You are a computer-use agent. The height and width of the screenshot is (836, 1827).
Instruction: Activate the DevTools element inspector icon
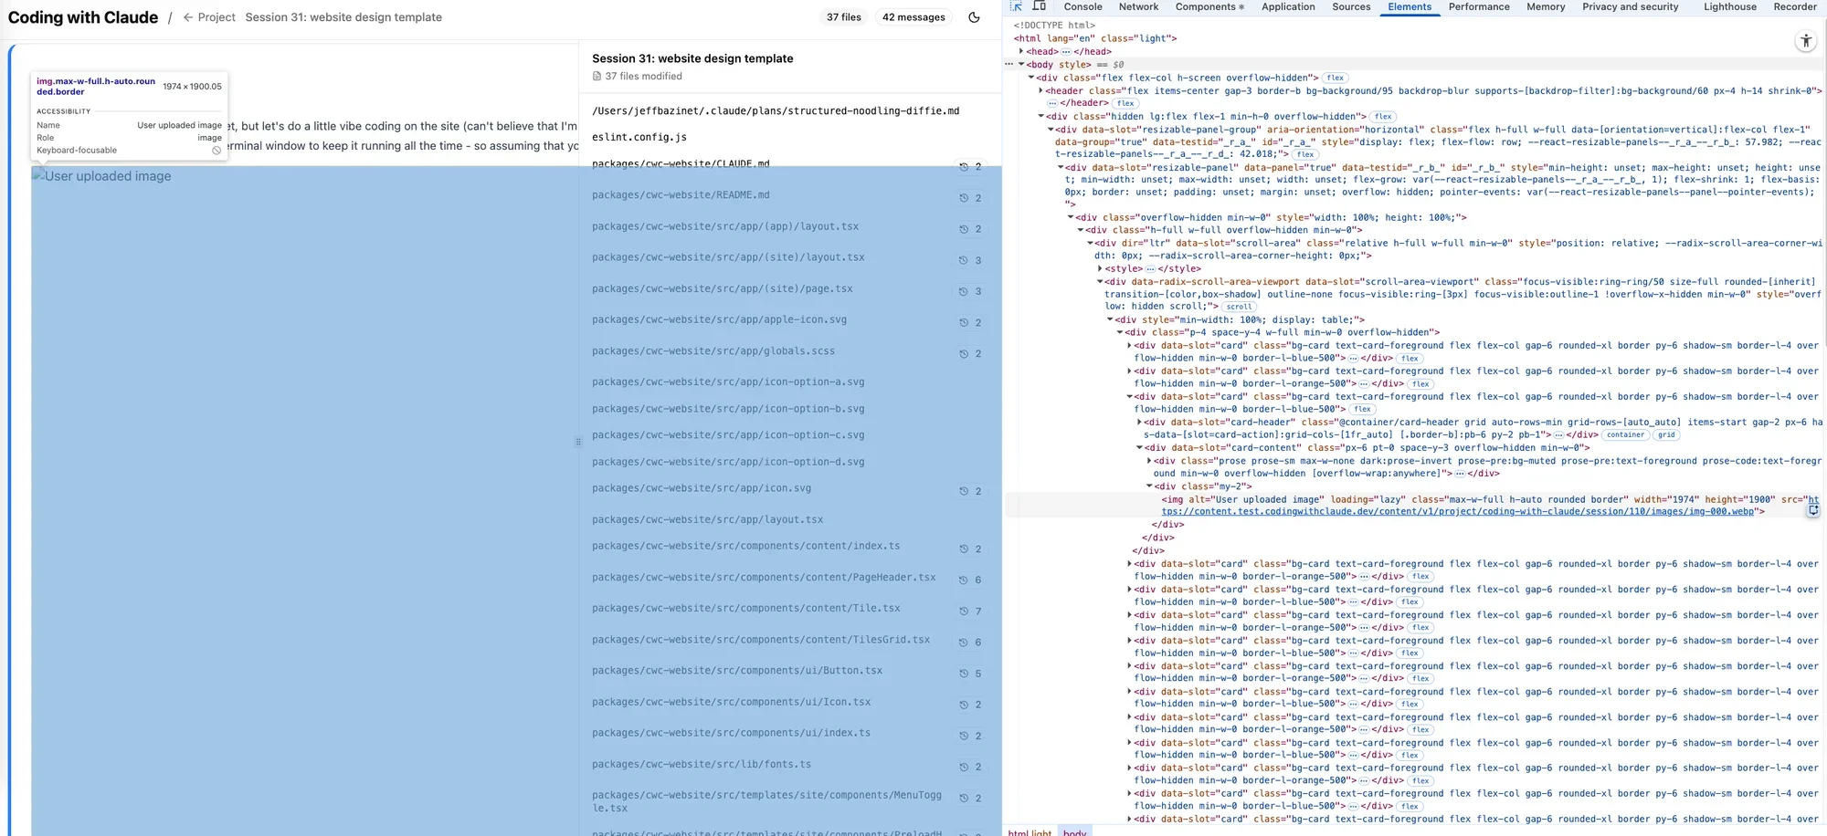(x=1016, y=6)
